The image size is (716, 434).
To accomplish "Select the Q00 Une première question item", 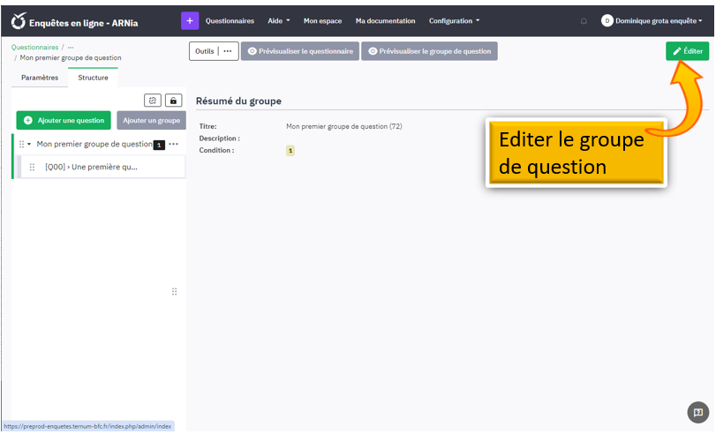I will [92, 167].
